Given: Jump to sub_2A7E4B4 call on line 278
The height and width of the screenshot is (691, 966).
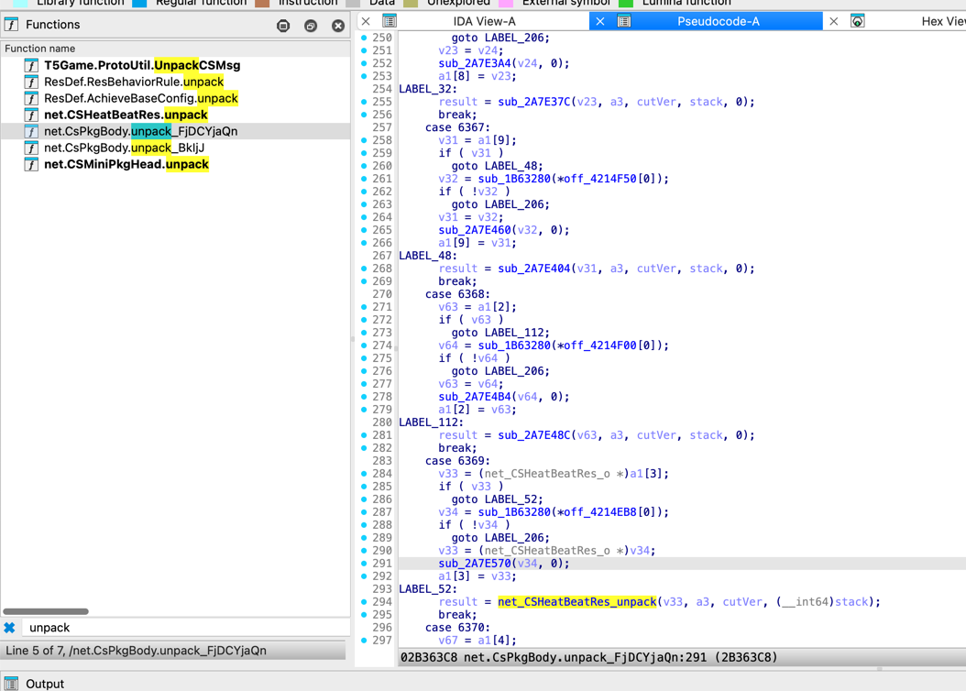Looking at the screenshot, I should pyautogui.click(x=475, y=397).
